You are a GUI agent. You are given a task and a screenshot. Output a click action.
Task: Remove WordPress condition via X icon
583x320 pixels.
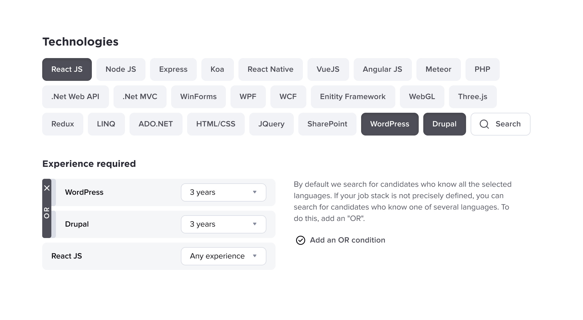[x=47, y=188]
